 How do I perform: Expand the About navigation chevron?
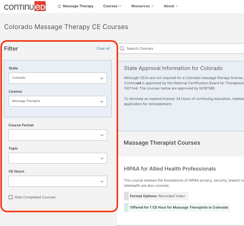click(x=177, y=6)
